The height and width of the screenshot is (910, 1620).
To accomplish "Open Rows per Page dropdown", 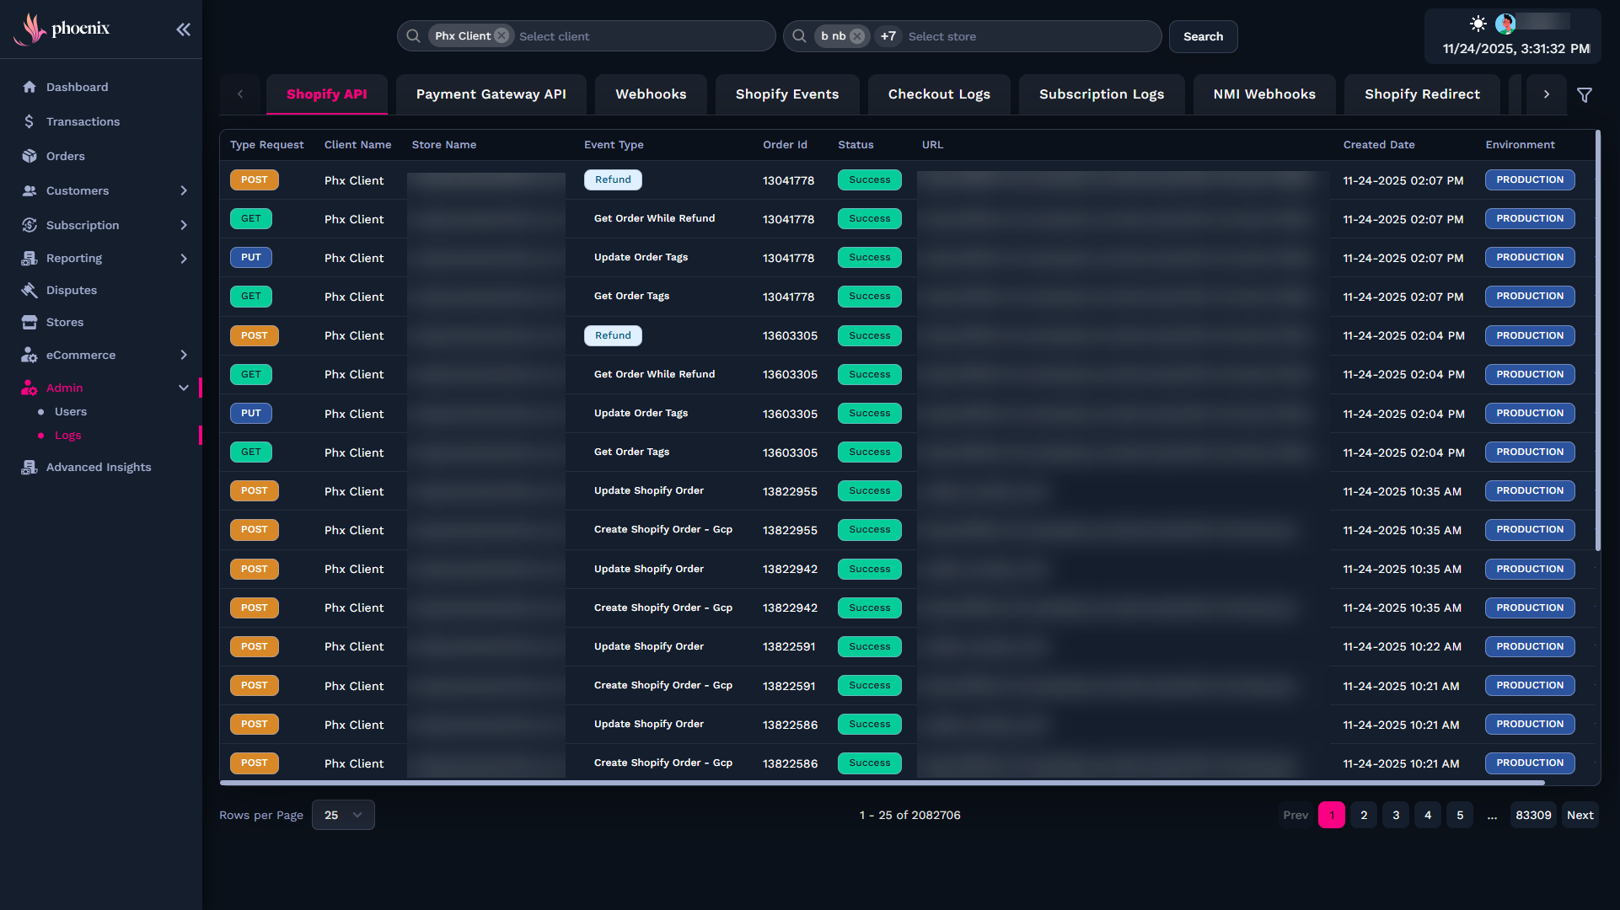I will click(343, 815).
